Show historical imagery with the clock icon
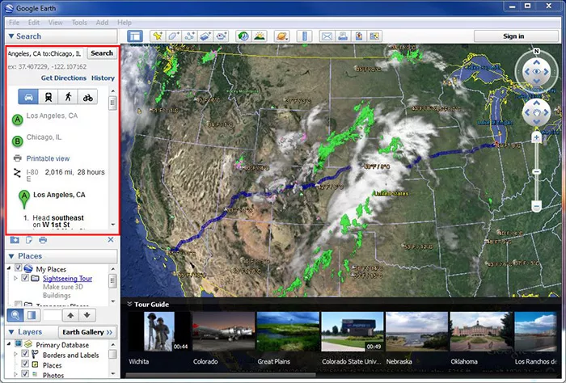 click(x=243, y=36)
